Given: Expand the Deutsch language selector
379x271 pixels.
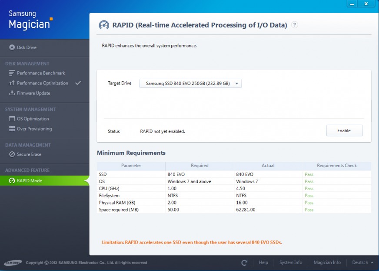Looking at the screenshot, I should tap(362, 263).
